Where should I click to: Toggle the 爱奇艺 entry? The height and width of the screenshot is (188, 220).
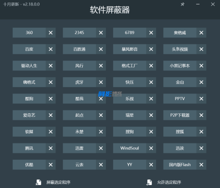coord(29,115)
